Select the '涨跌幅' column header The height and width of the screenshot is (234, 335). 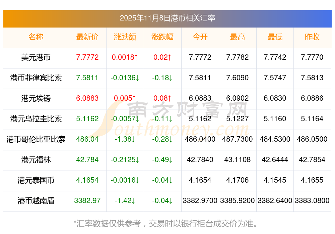point(162,37)
